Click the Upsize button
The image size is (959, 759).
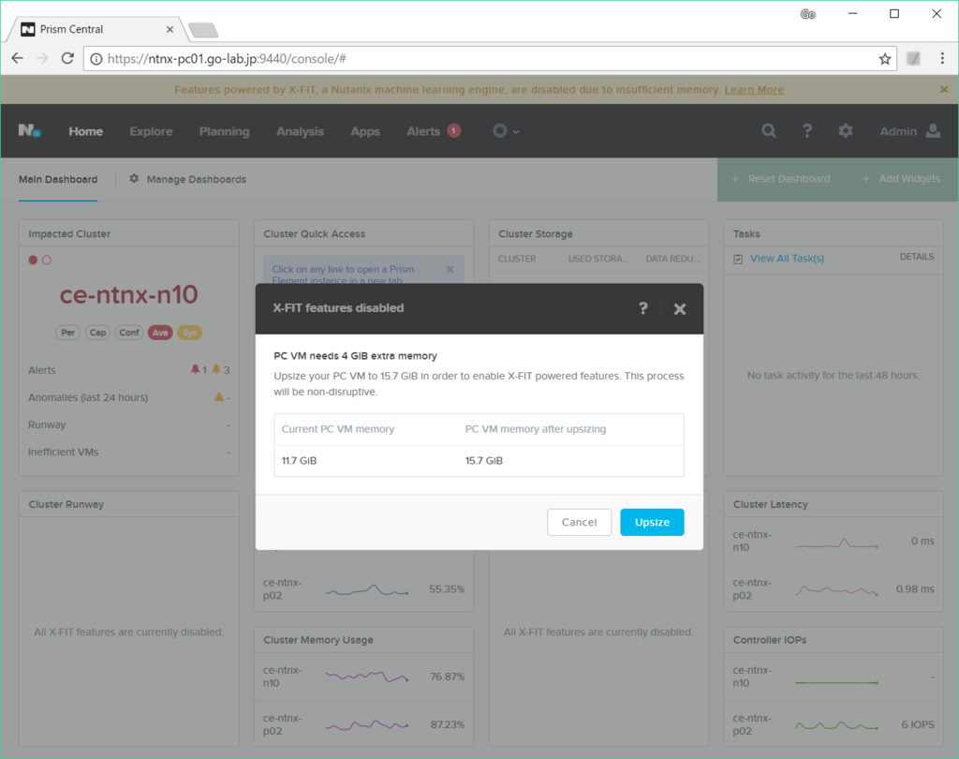pos(652,522)
